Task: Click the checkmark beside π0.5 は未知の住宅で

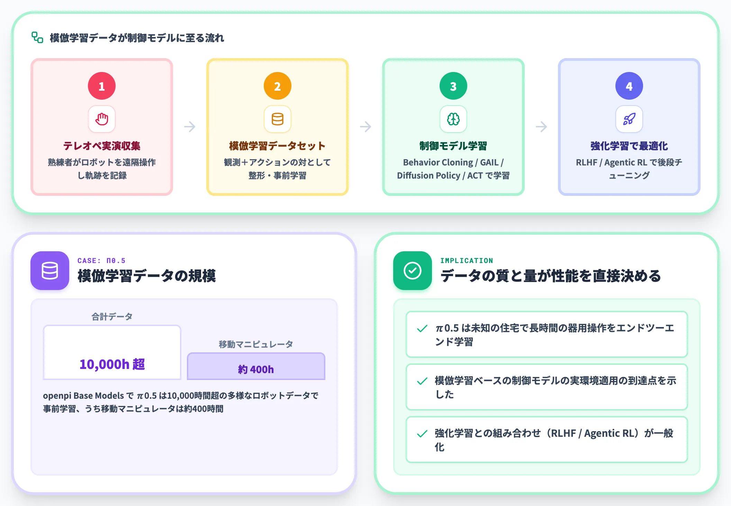Action: 422,329
